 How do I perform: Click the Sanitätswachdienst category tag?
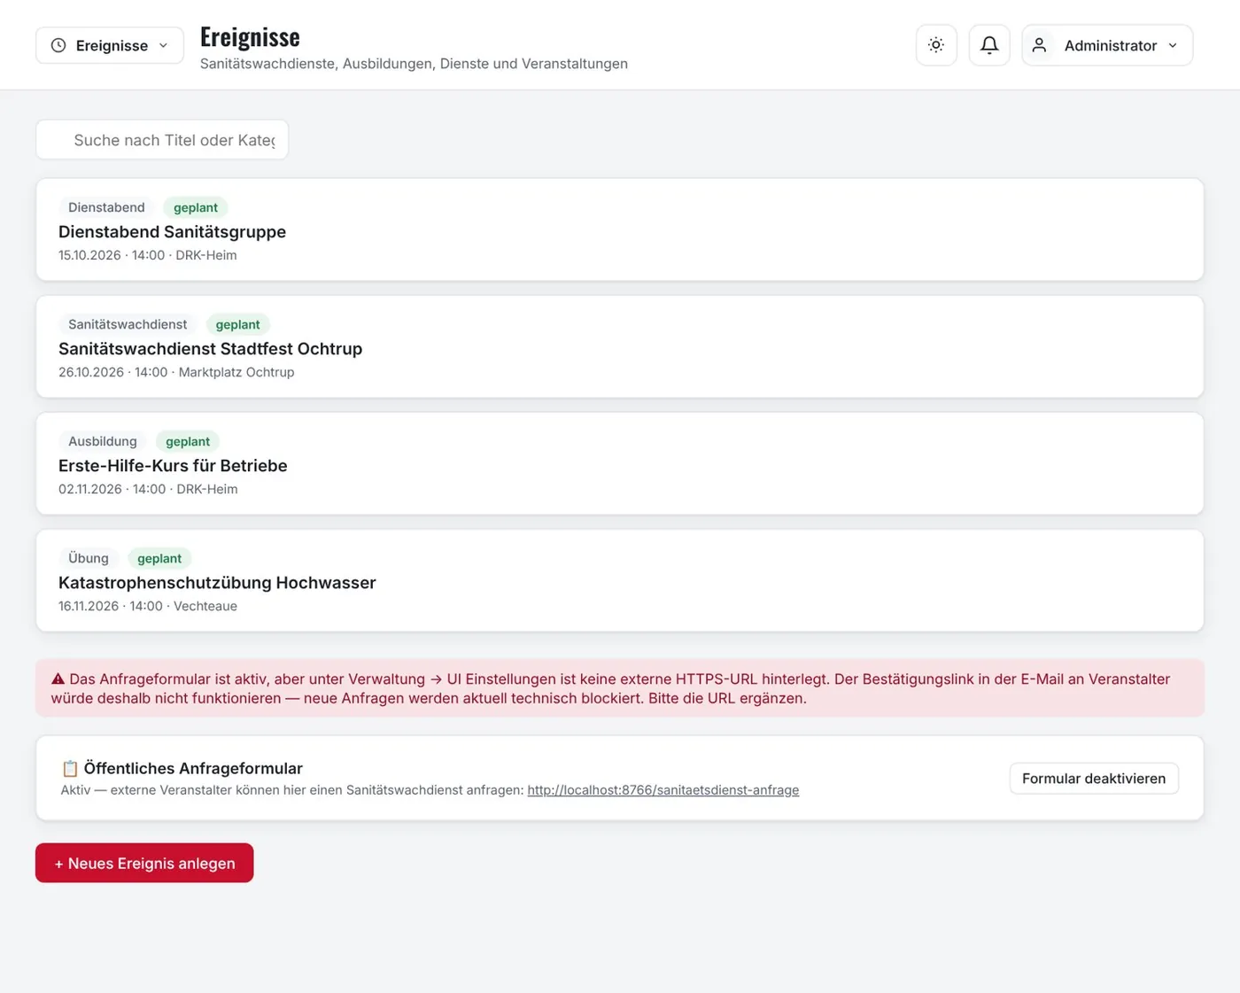[128, 324]
